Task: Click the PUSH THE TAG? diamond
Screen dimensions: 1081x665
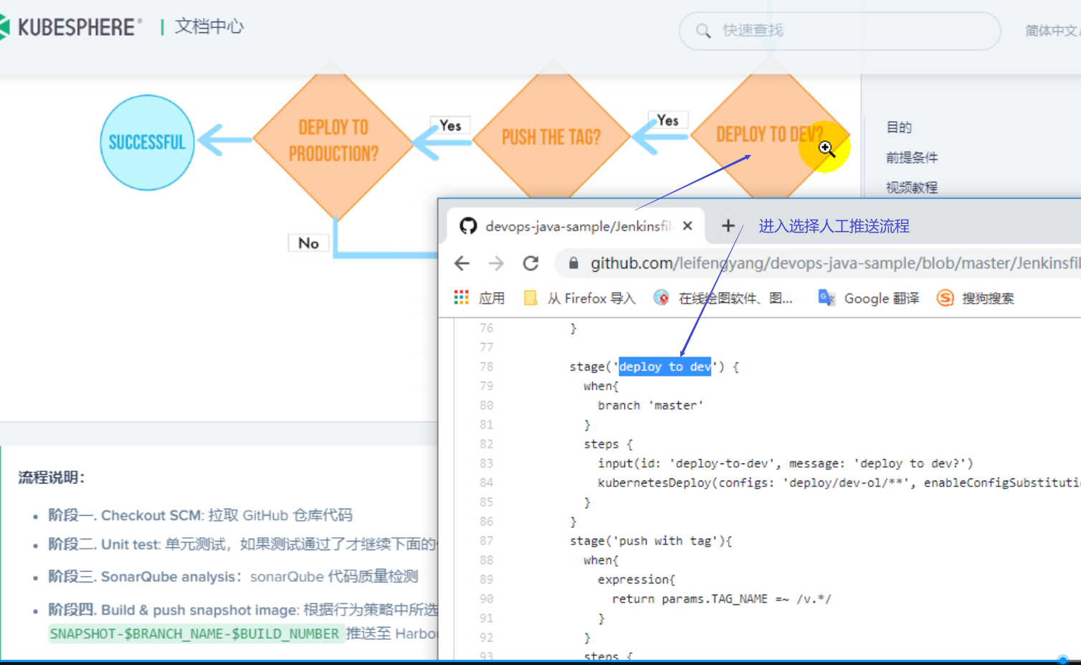Action: tap(551, 136)
